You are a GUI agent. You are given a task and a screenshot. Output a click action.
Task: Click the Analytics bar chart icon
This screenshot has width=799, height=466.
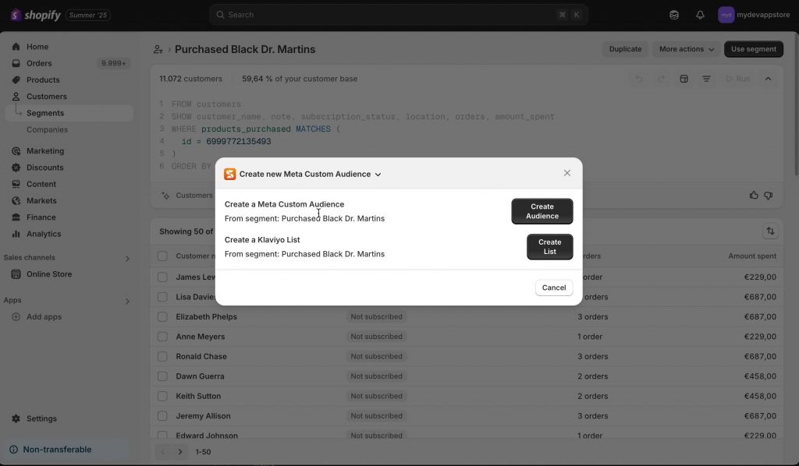point(16,234)
